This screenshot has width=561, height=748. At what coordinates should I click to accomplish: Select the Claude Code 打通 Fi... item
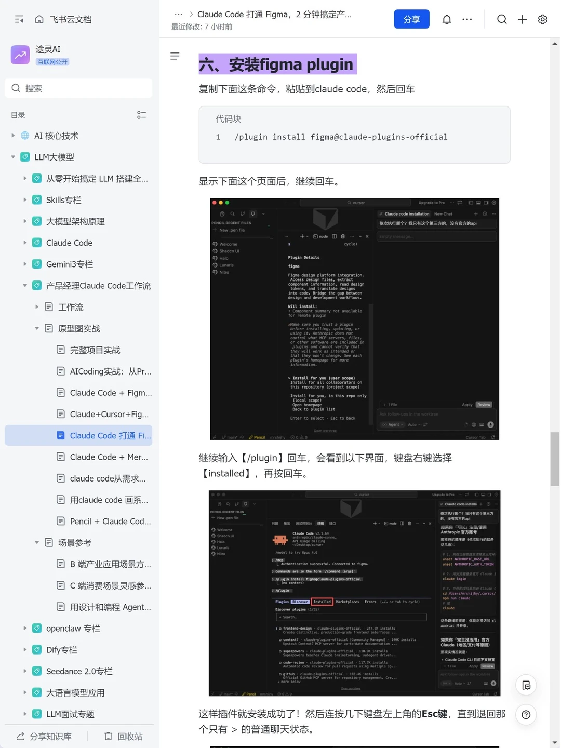(x=78, y=435)
